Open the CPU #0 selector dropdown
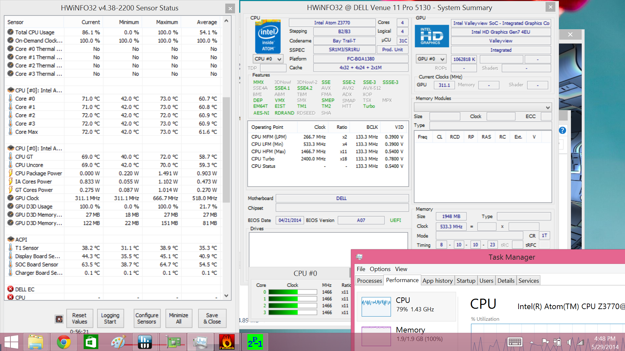The width and height of the screenshot is (625, 351). [x=268, y=59]
